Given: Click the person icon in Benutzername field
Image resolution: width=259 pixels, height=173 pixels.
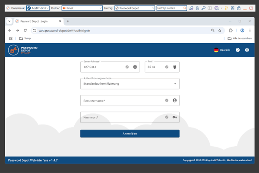Looking at the screenshot, I should (x=174, y=100).
